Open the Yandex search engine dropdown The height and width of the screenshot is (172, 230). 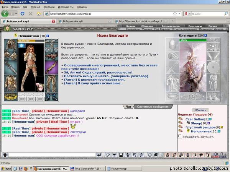tap(189, 14)
